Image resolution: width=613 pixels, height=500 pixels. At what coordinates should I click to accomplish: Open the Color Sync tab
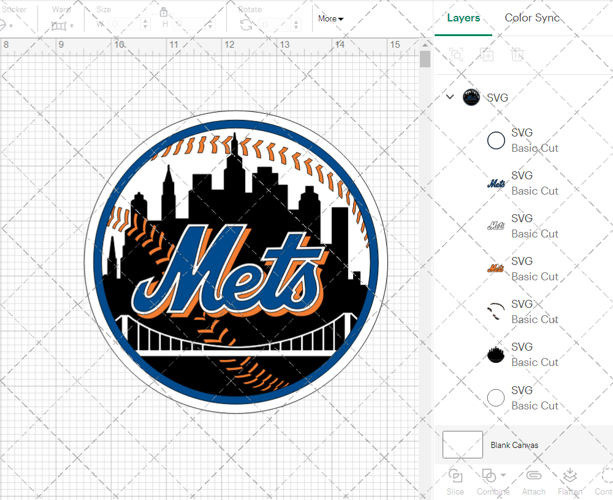tap(531, 18)
